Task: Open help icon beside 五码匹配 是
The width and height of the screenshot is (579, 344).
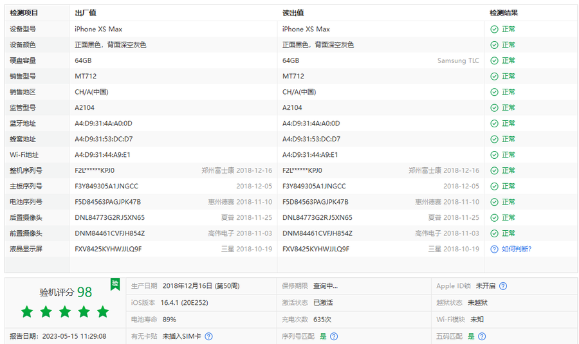Action: (x=482, y=336)
